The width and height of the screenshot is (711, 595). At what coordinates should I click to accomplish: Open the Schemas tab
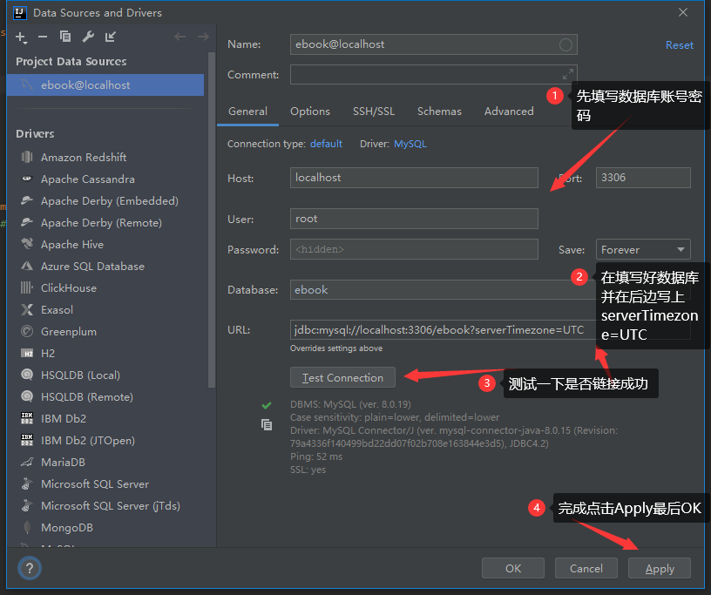point(439,112)
